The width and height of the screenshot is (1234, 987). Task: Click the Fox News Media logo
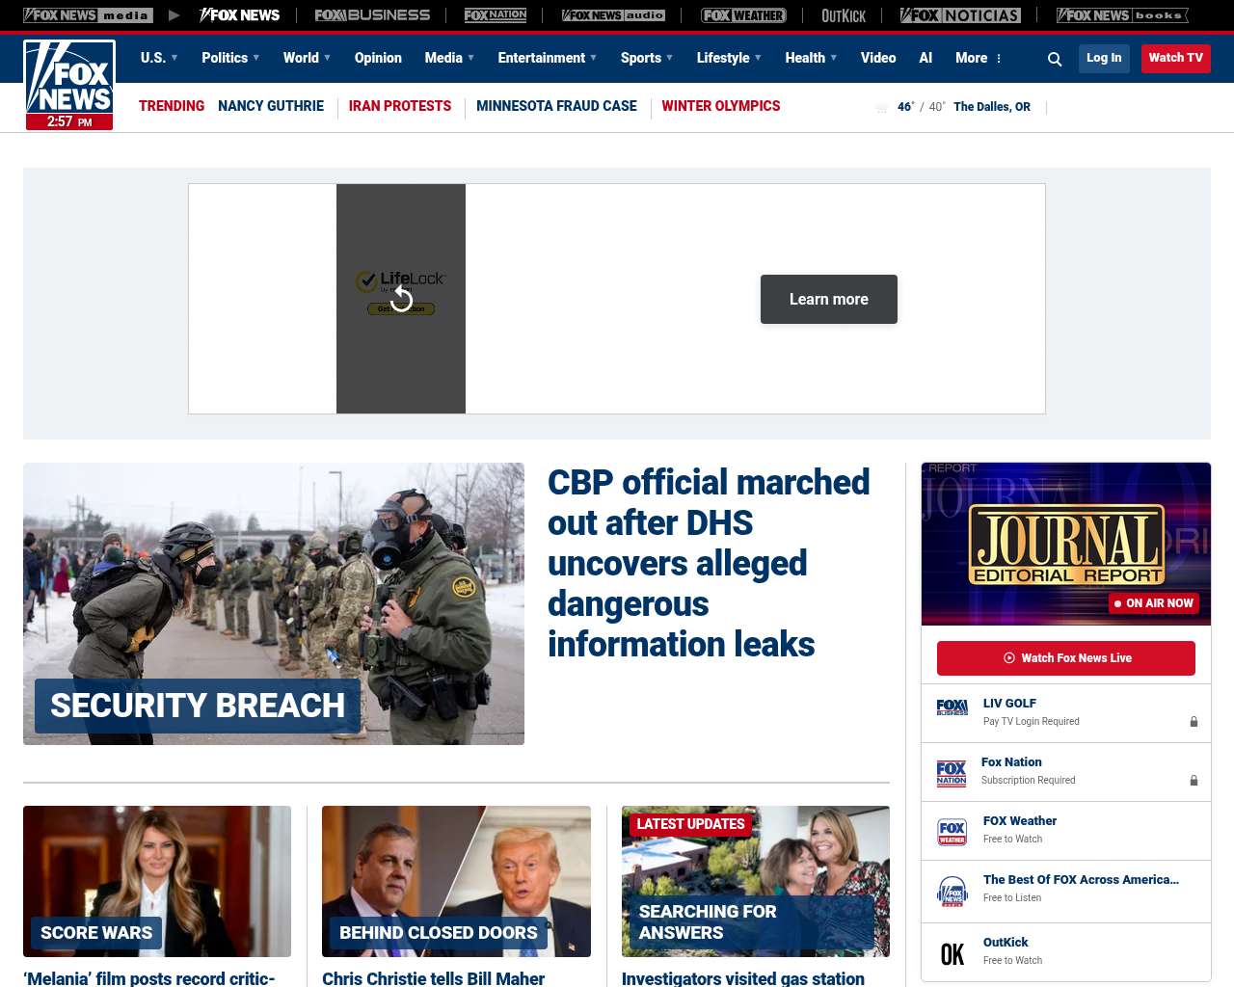(88, 15)
